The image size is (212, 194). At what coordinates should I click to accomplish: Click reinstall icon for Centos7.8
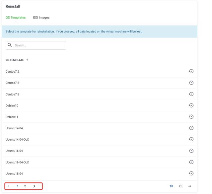tap(191, 94)
